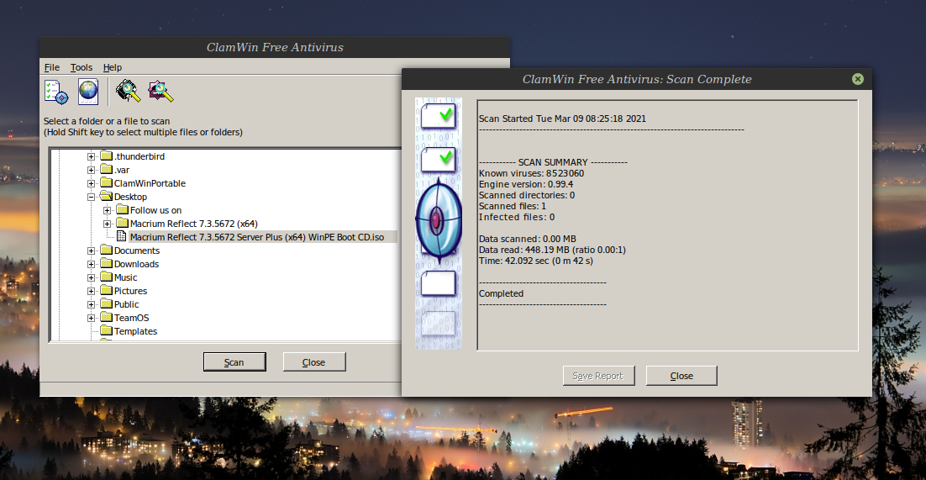This screenshot has width=926, height=480.
Task: Expand the ClamWinPortable folder node
Action: pyautogui.click(x=91, y=184)
